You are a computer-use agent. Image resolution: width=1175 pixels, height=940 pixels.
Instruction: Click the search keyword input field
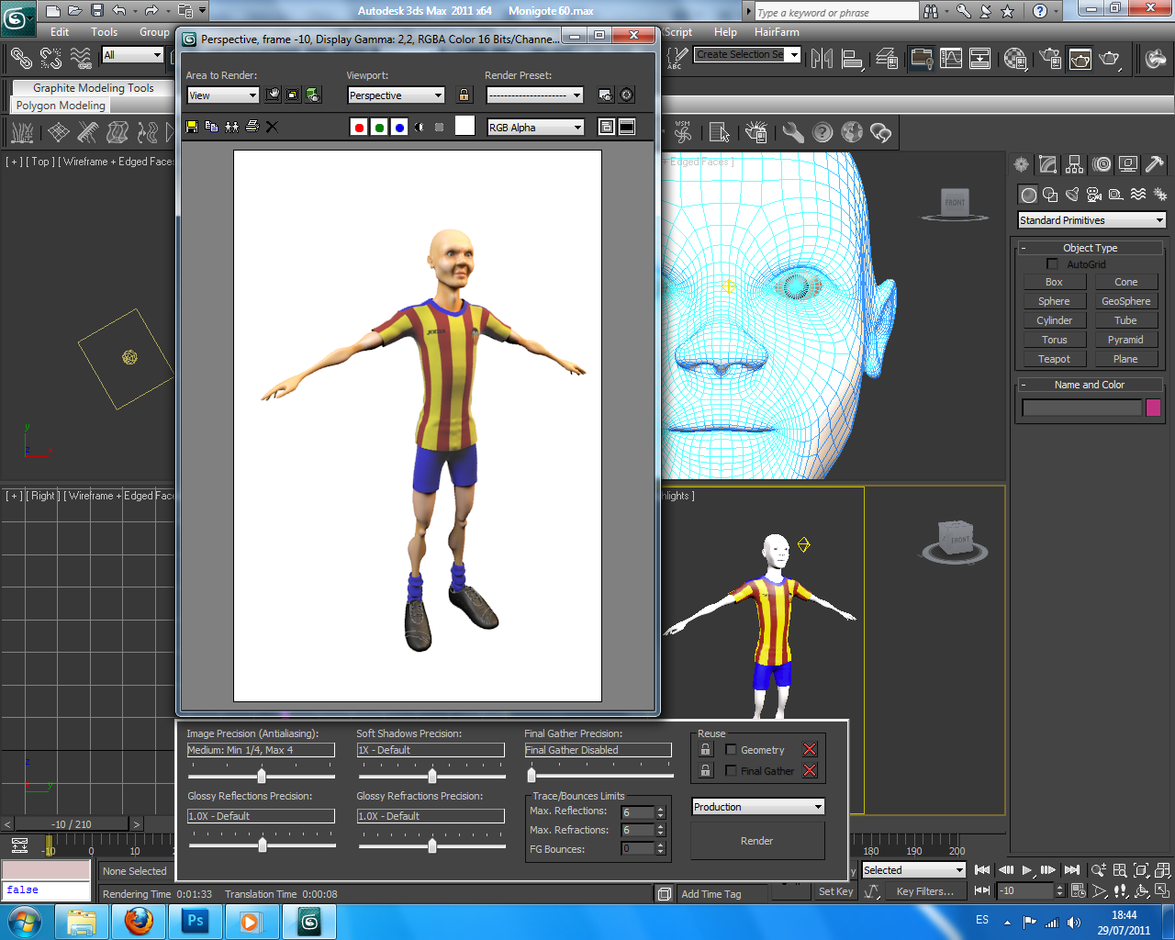pos(835,12)
